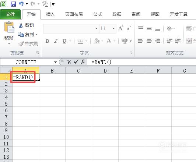
Task: Click the Cut scissors icon
Action: point(21,25)
